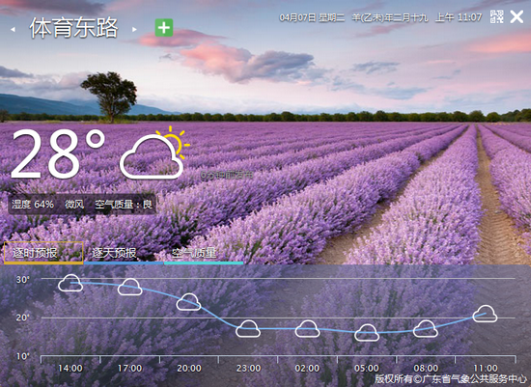531x387 pixels.
Task: Click the cloud icon at 02:00
Action: 307,329
